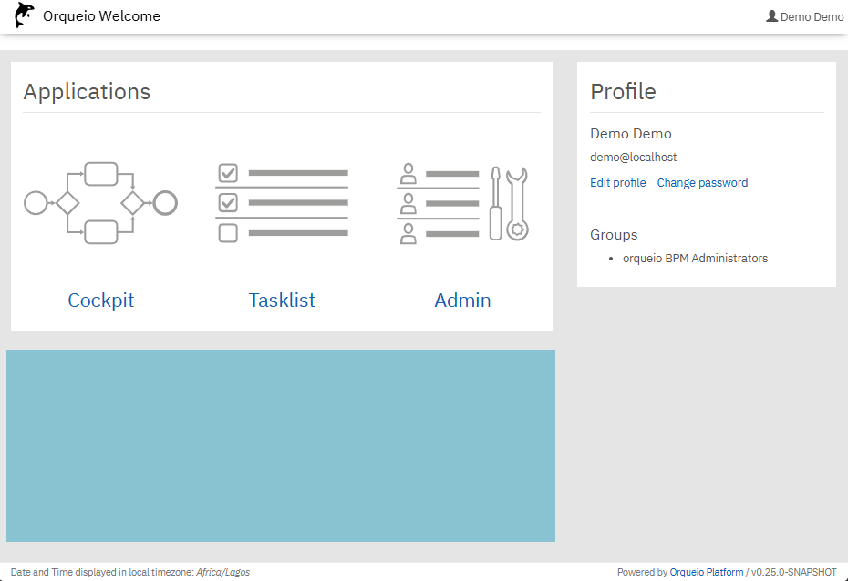
Task: Launch the Tasklist text link
Action: click(282, 301)
